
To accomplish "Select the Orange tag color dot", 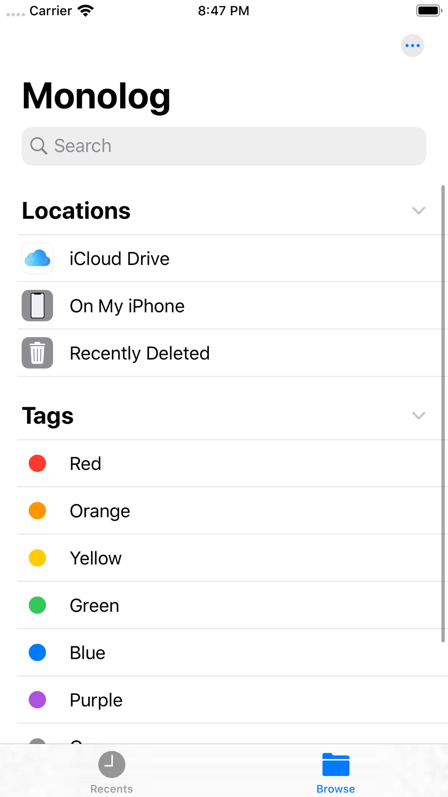I will point(38,511).
